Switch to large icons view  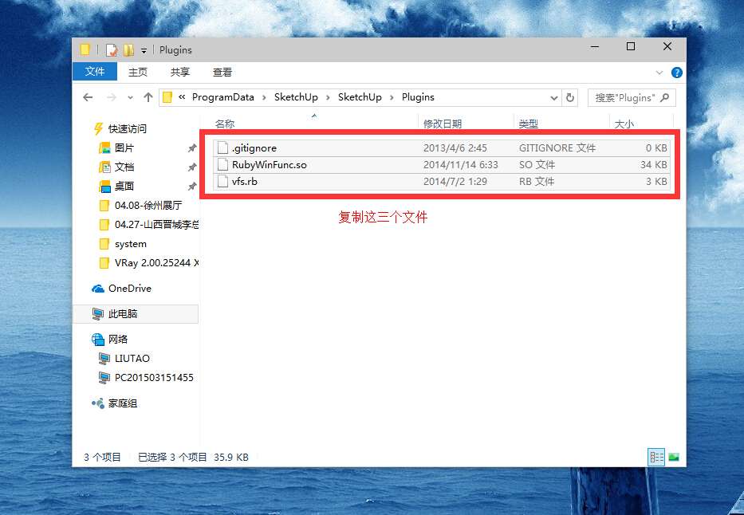(674, 457)
